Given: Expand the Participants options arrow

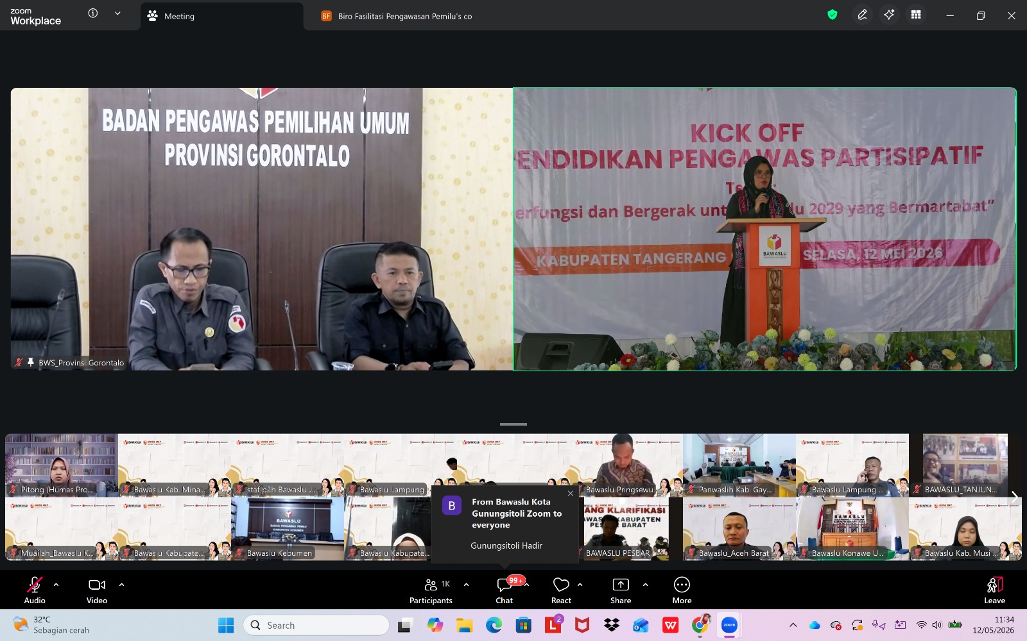Looking at the screenshot, I should 466,585.
